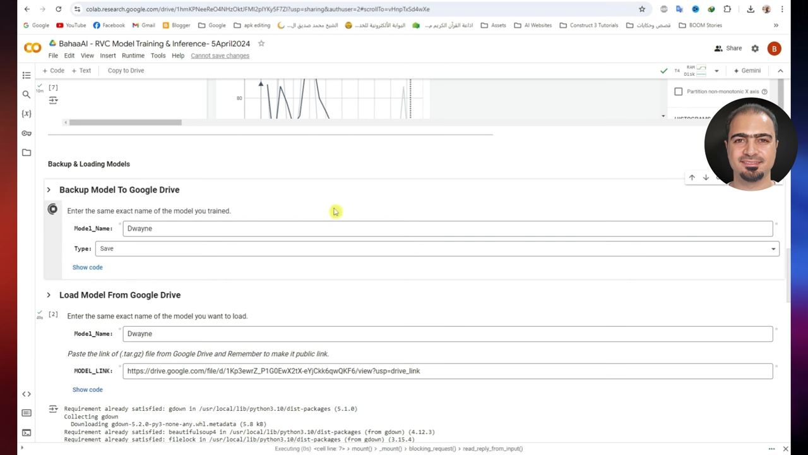Open the Runtime menu
Viewport: 808px width, 455px height.
coord(133,56)
